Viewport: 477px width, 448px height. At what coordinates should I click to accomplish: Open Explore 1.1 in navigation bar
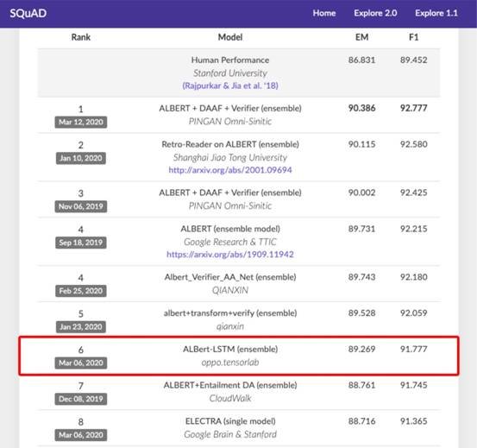(x=436, y=13)
